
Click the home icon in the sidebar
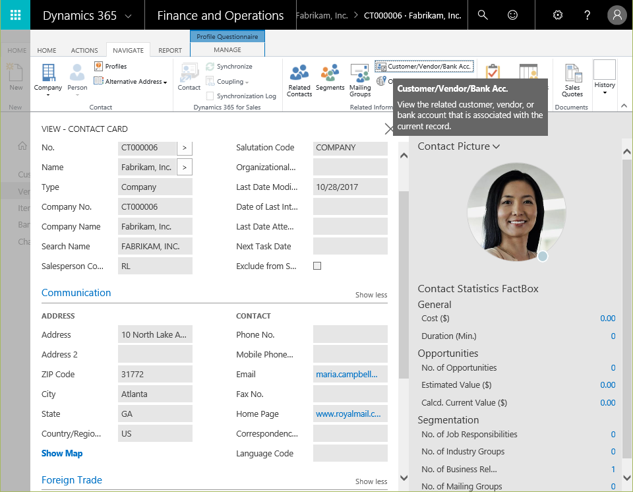point(22,146)
